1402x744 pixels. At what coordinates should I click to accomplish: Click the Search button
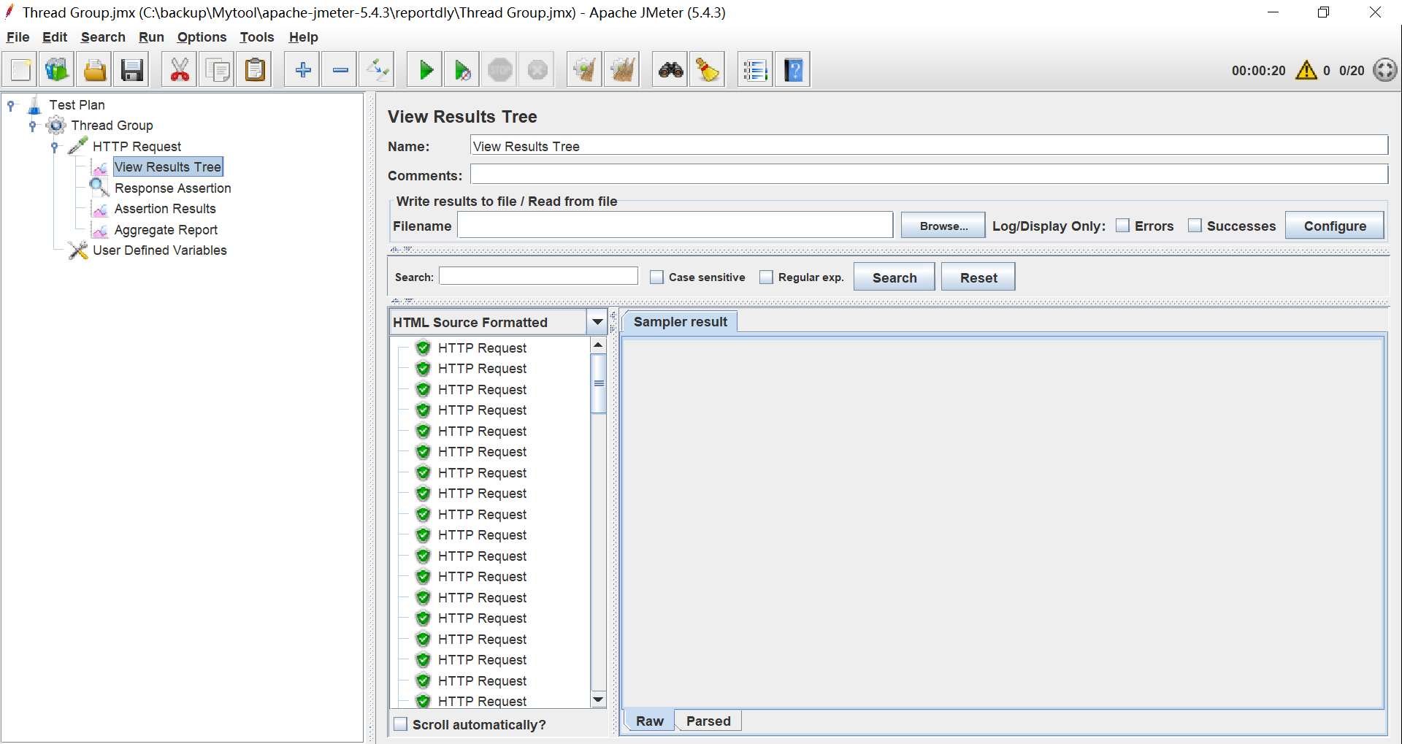pyautogui.click(x=895, y=277)
